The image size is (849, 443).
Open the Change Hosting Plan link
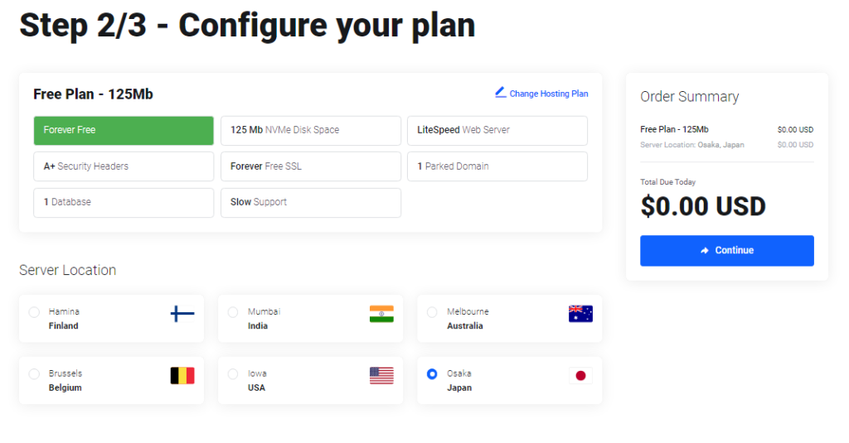coord(548,94)
